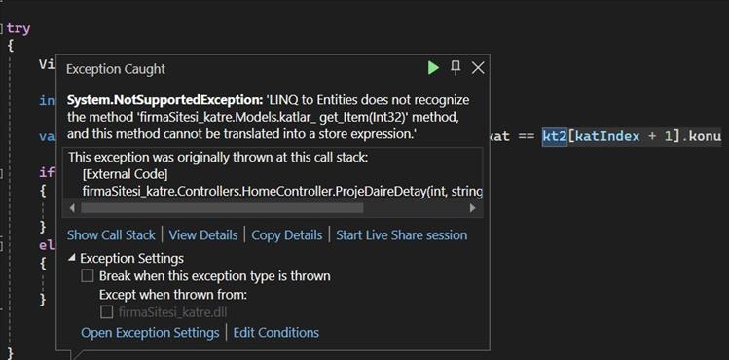Pin the Exception Caught popup

coord(456,68)
